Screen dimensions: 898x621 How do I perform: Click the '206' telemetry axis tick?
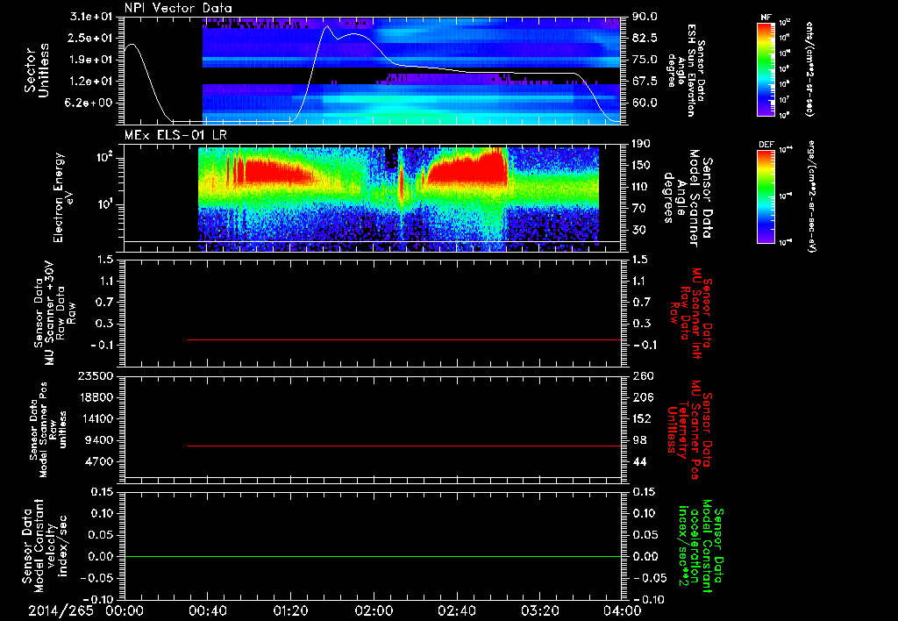point(643,397)
